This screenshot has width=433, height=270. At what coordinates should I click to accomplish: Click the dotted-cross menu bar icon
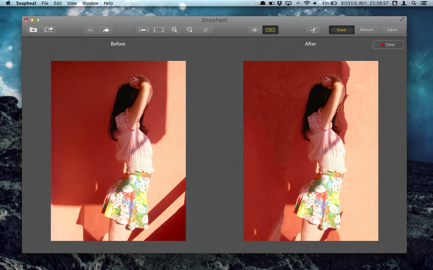tap(298, 3)
